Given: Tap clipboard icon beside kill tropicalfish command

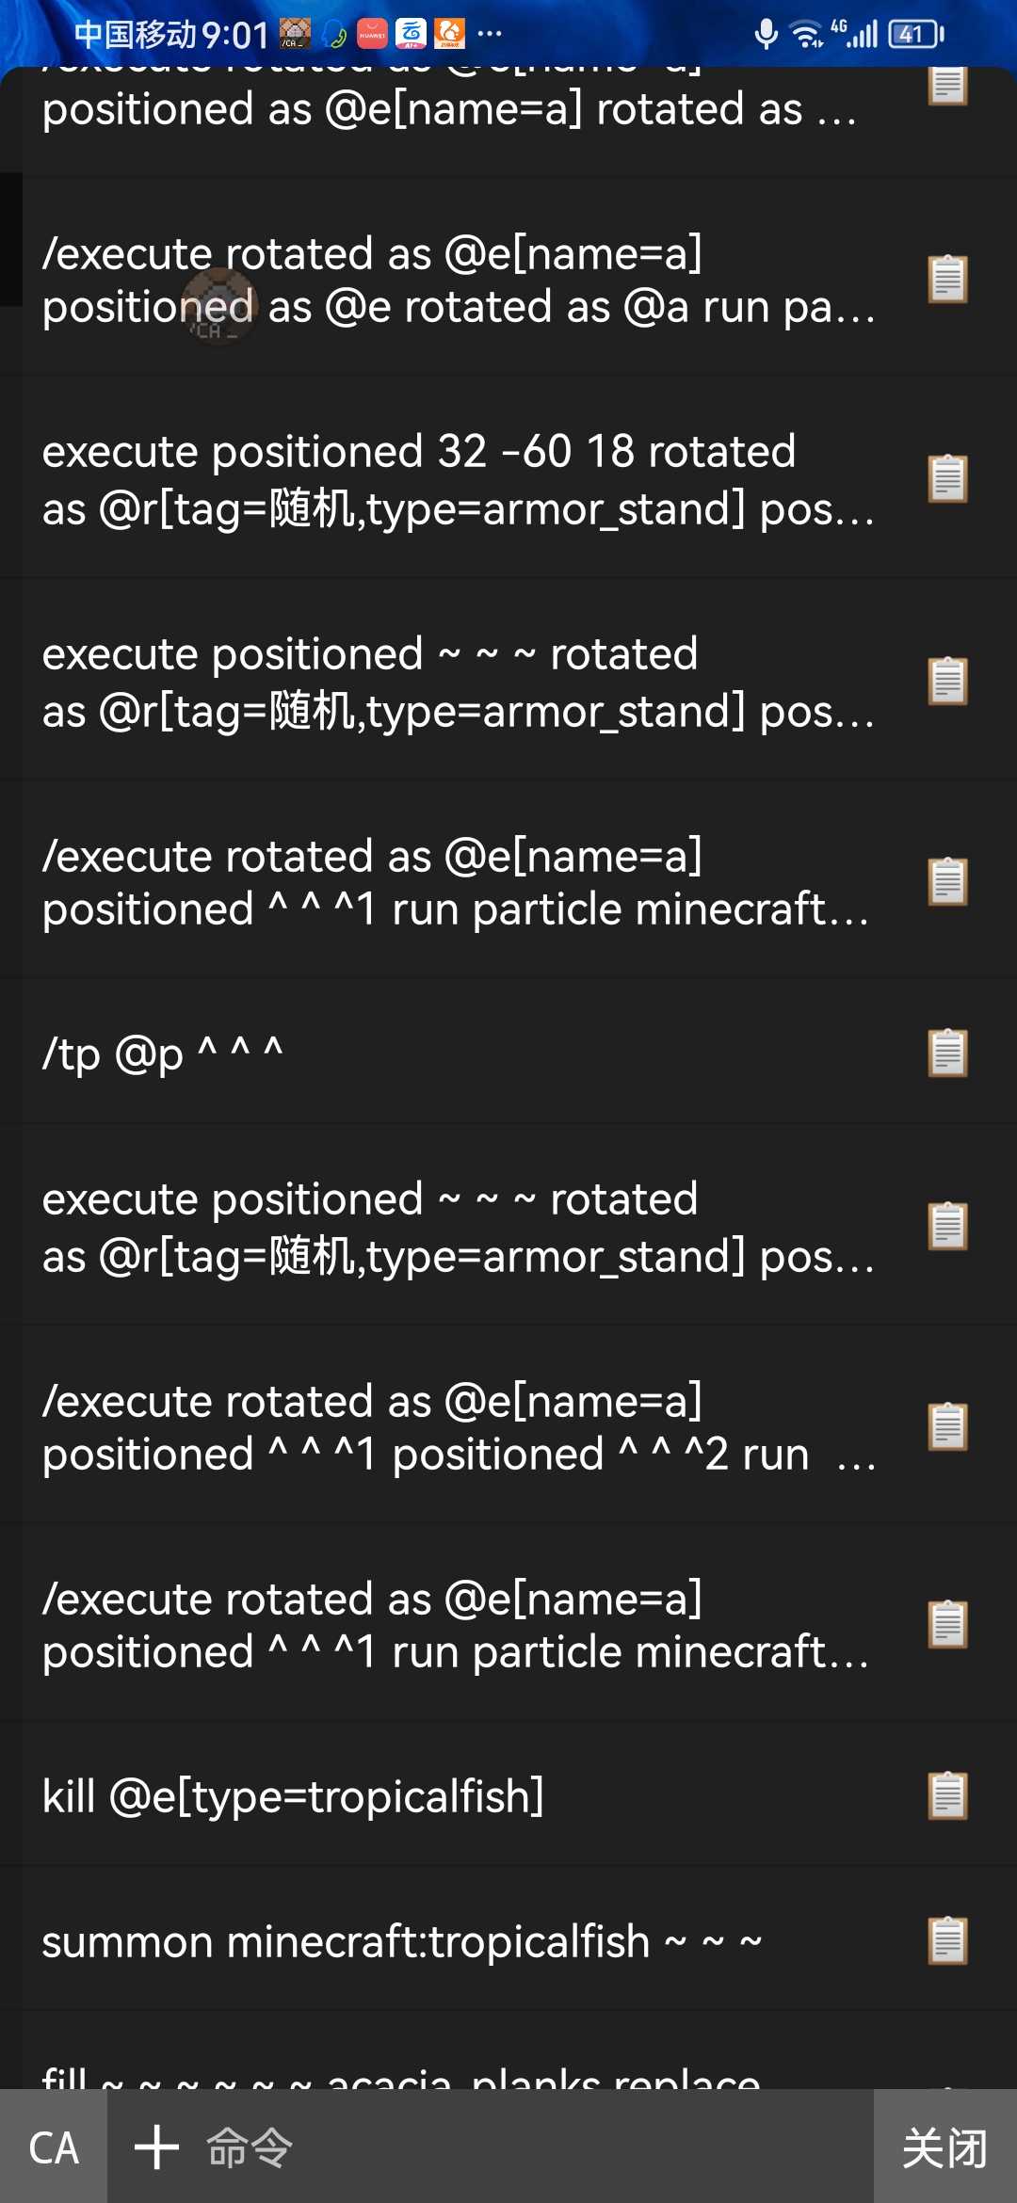Looking at the screenshot, I should coord(947,1795).
